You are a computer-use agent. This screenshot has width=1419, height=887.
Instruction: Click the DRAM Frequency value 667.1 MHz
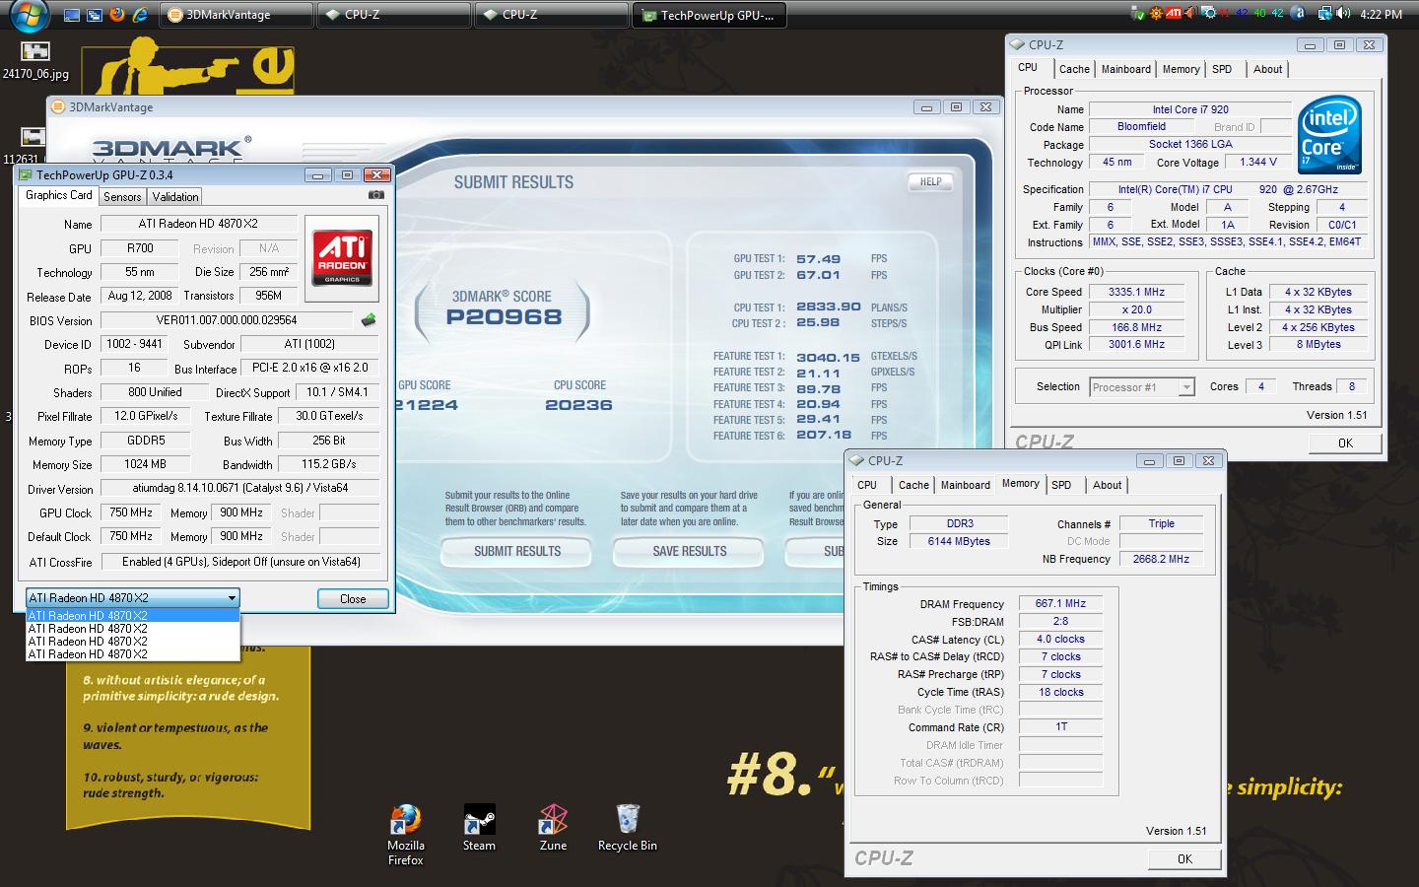(x=1060, y=604)
